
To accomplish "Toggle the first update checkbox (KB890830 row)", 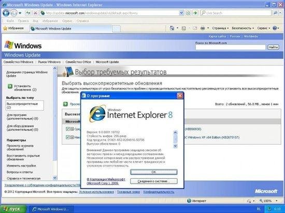I will coord(67,129).
